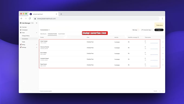Click the Contents Viewed event name
184x104 pixels.
pyautogui.click(x=44, y=59)
